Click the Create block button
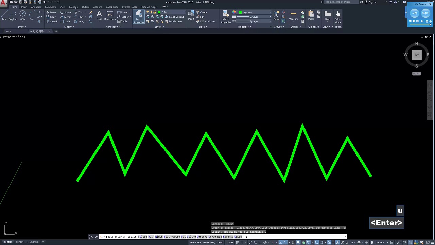This screenshot has width=435, height=245. click(x=202, y=12)
